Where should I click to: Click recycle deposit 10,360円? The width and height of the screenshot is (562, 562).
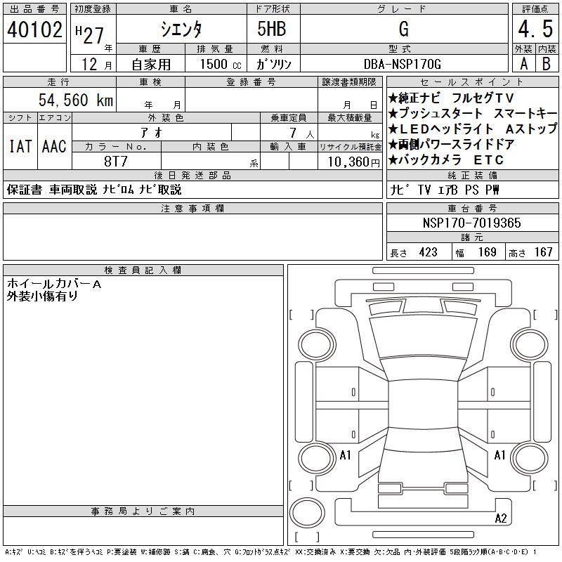tap(353, 162)
